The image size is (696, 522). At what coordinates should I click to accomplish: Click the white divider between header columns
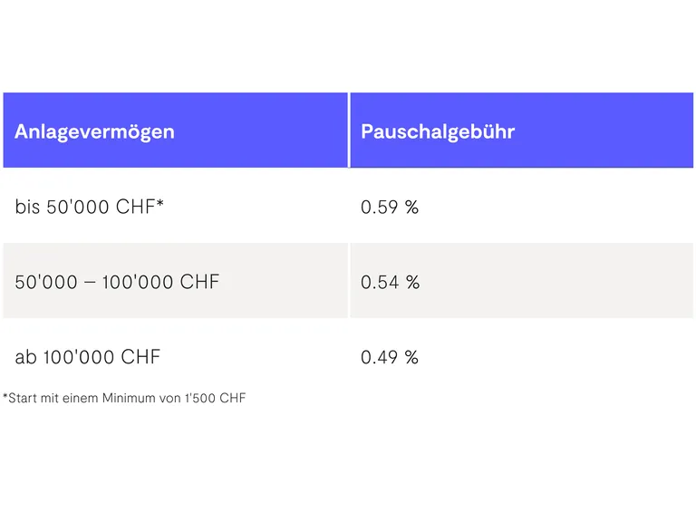point(349,130)
